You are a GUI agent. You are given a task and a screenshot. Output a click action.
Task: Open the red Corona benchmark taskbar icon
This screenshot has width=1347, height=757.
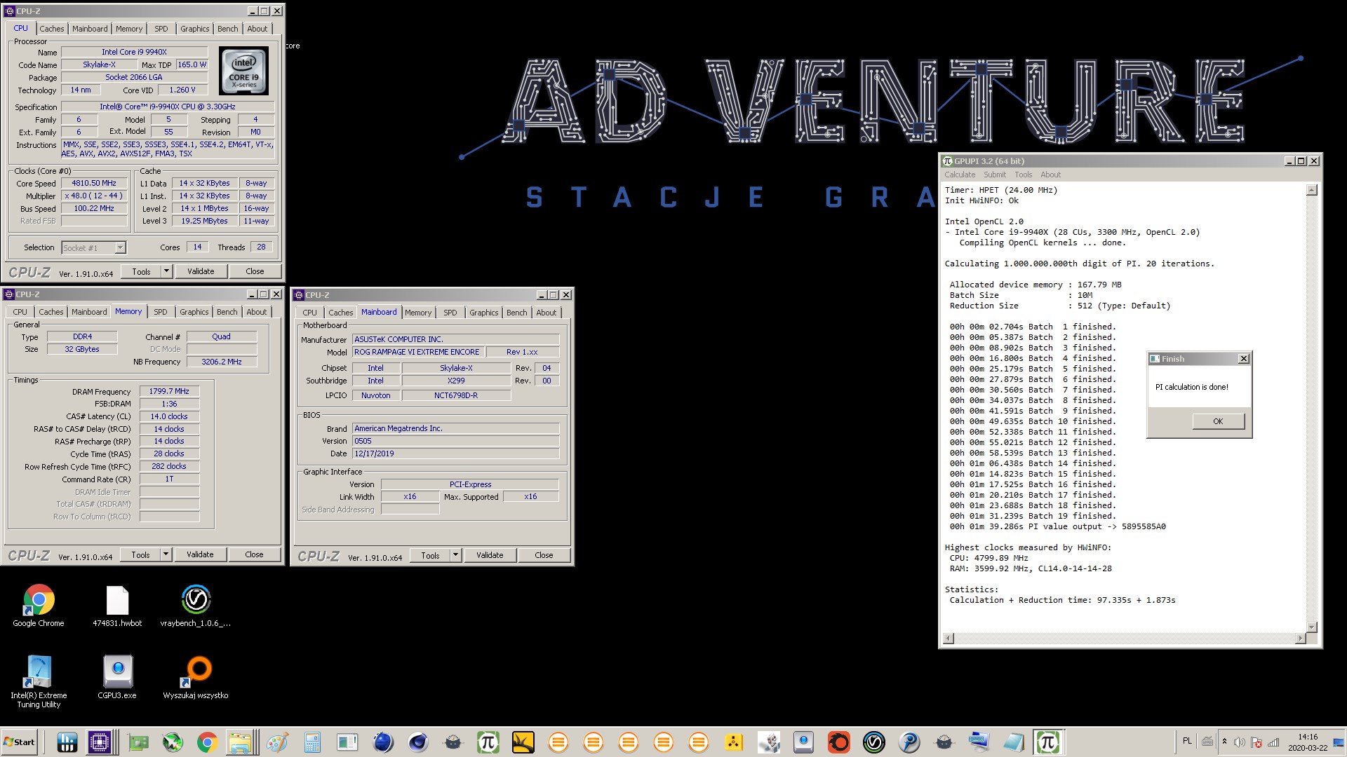coord(838,742)
